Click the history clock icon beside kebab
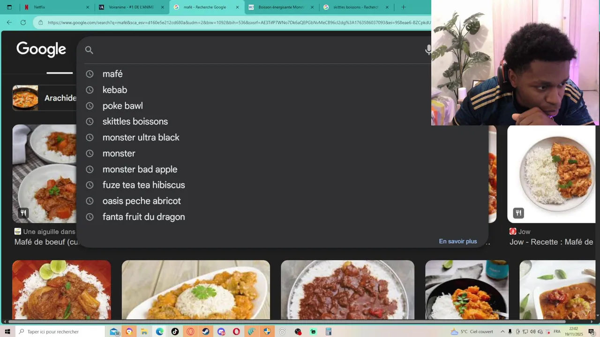Screen dimensions: 600x337 pyautogui.click(x=90, y=90)
